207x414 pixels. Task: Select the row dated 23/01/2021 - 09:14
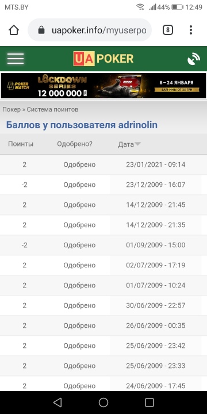point(103,165)
